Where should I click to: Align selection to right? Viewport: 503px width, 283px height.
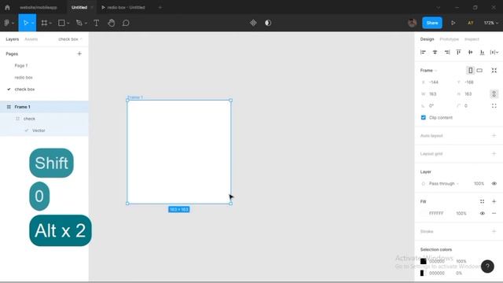(447, 52)
